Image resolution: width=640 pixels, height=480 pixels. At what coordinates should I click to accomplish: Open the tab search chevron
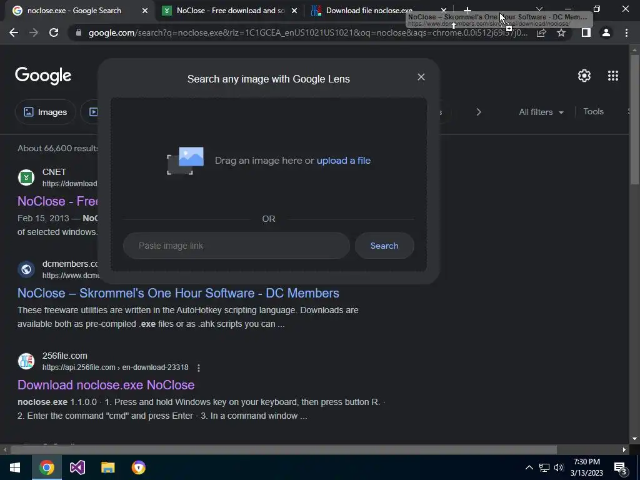[539, 9]
